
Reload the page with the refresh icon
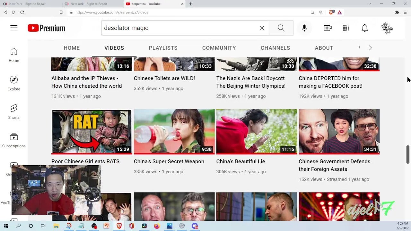pos(22,12)
